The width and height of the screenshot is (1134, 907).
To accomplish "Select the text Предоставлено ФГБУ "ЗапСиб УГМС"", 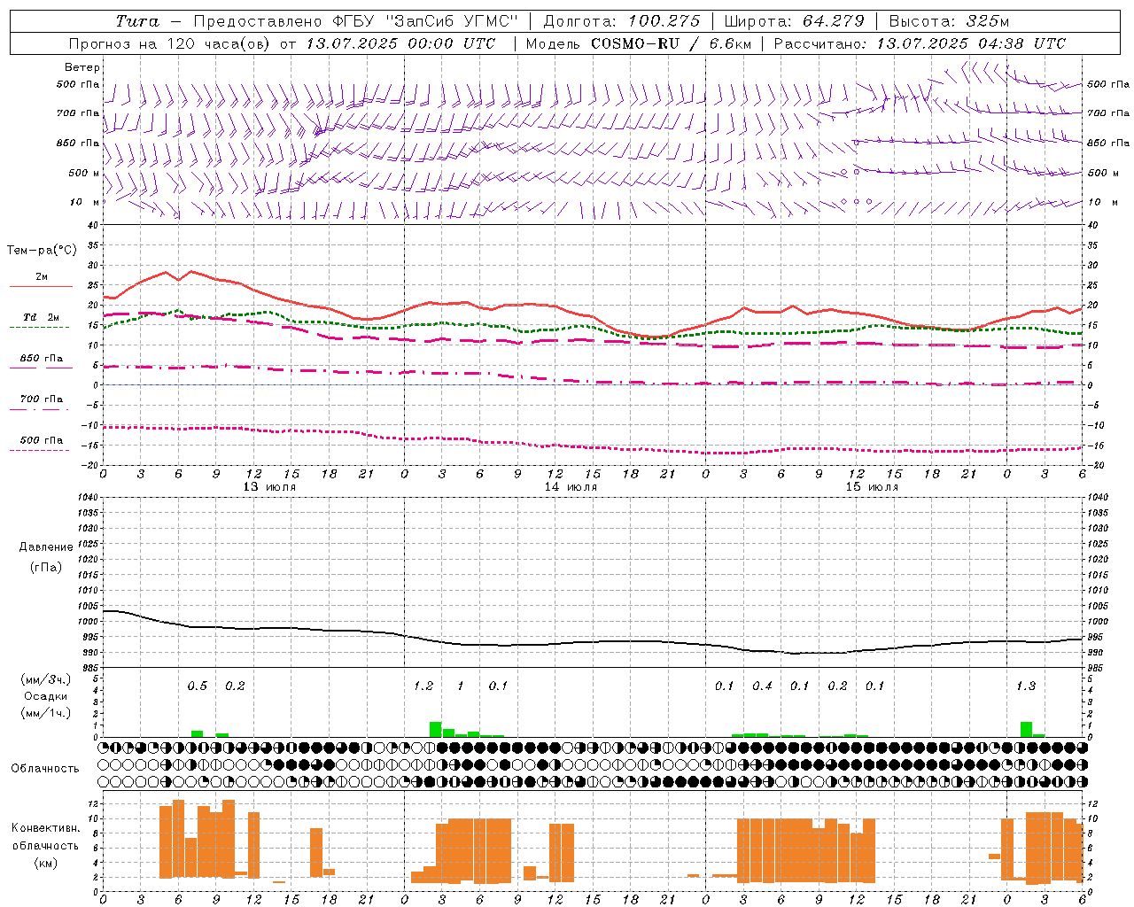I will pyautogui.click(x=355, y=21).
